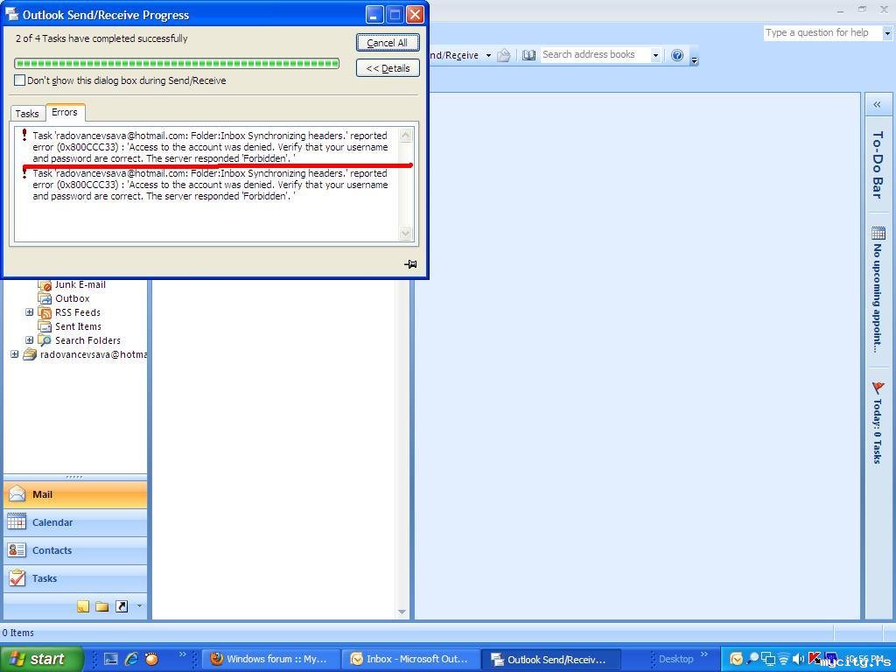The image size is (896, 672).
Task: Click Outlook Send/Receive taskbar button
Action: click(x=551, y=659)
